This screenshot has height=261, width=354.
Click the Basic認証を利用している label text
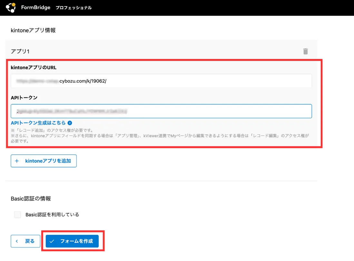tap(52, 215)
